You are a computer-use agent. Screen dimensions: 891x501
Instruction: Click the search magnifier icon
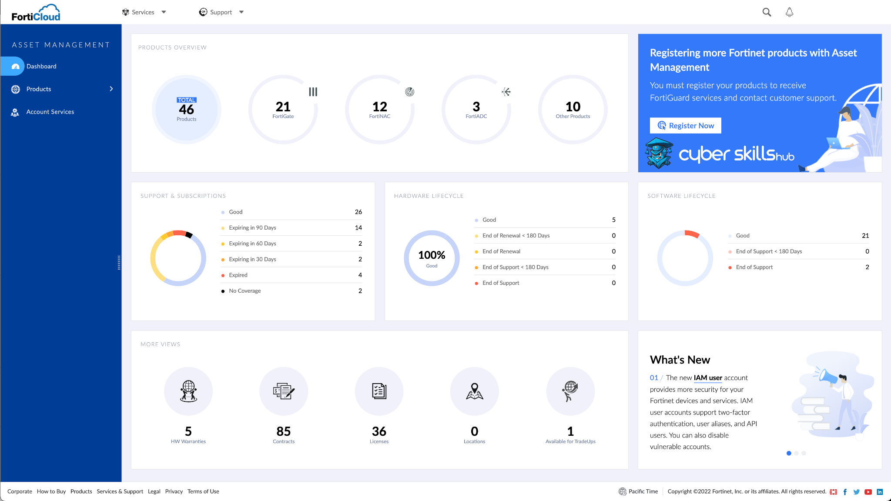767,12
